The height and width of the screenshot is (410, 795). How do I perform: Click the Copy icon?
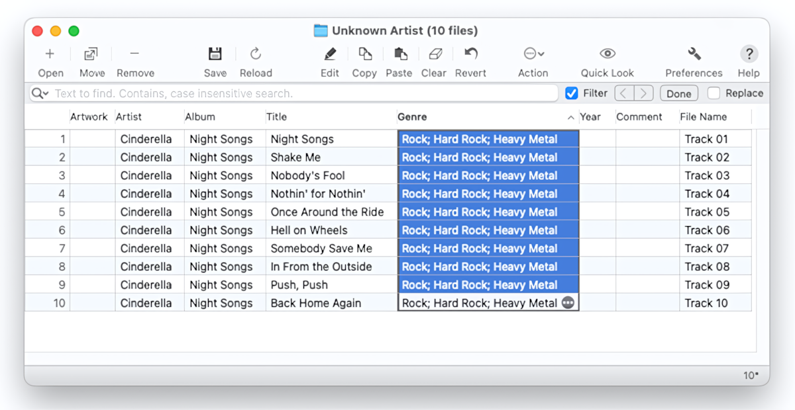pos(364,54)
